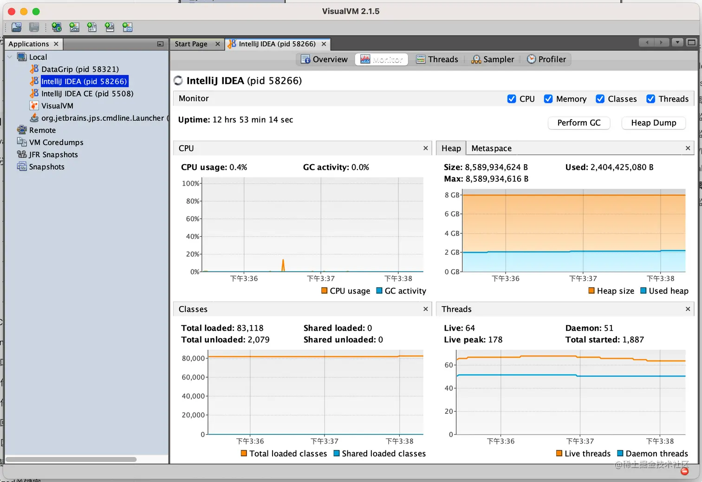Select DataGrip (pid 58321) in tree
The height and width of the screenshot is (482, 702).
[x=80, y=69]
